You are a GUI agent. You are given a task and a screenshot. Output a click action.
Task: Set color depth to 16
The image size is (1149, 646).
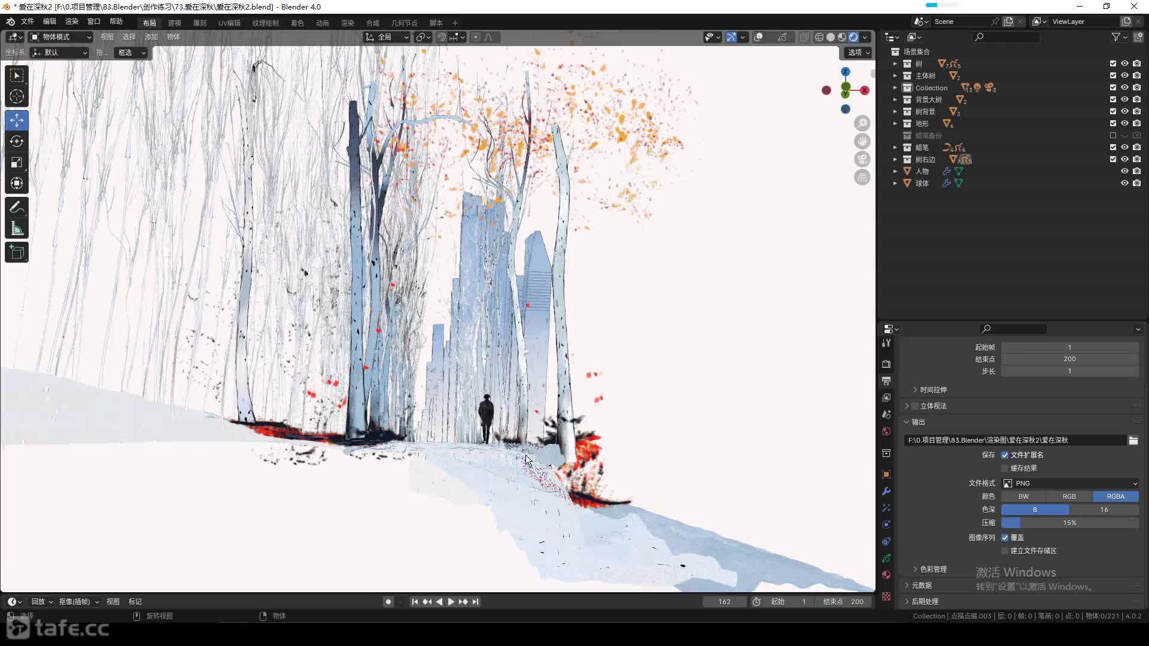click(1104, 510)
